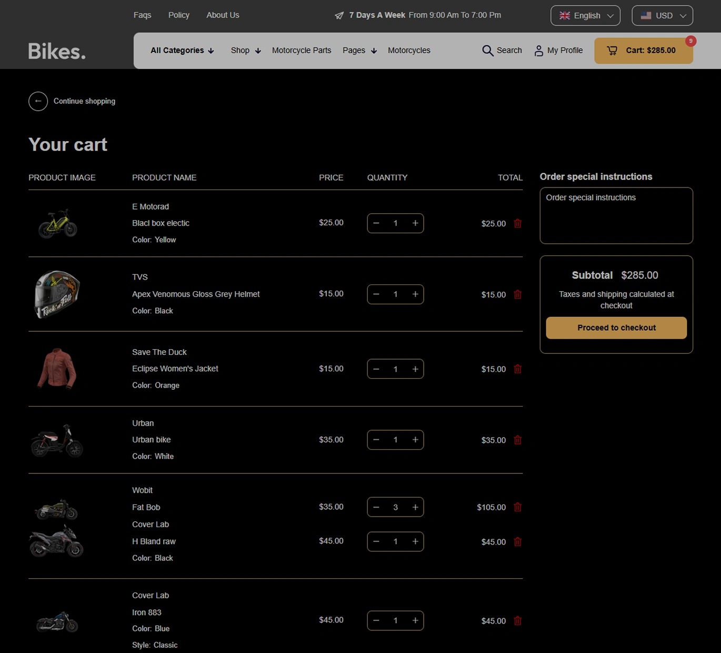The width and height of the screenshot is (721, 653).
Task: Open Eclipse Women's Jacket product link
Action: pyautogui.click(x=175, y=369)
